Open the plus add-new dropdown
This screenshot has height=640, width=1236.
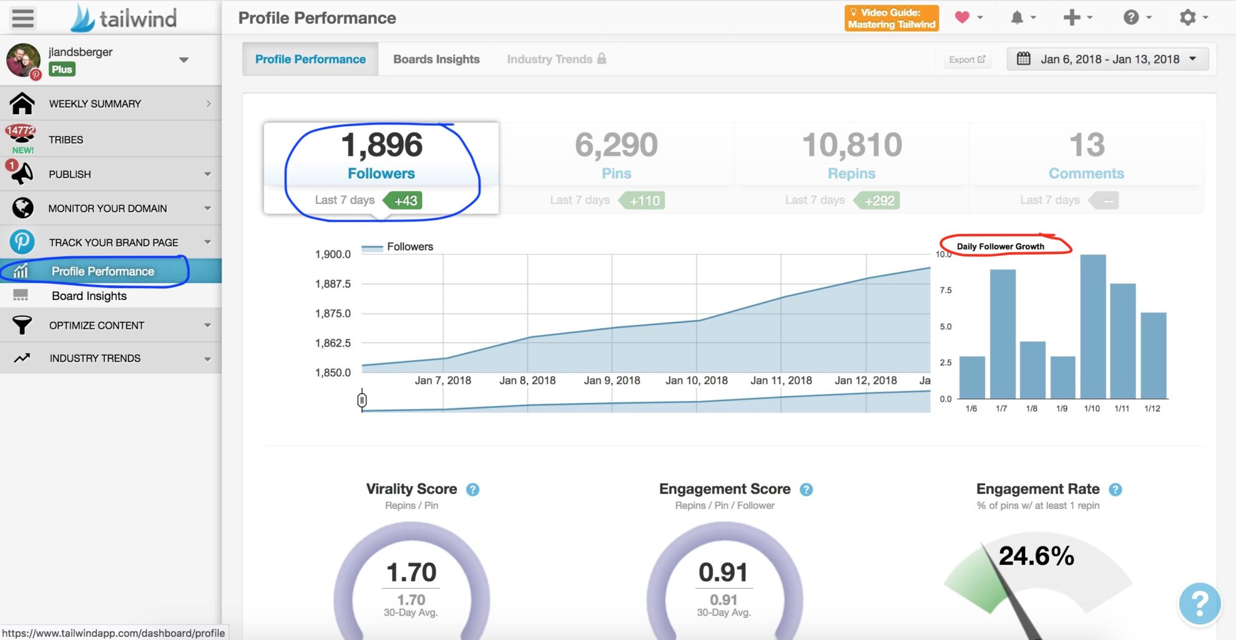click(1078, 17)
